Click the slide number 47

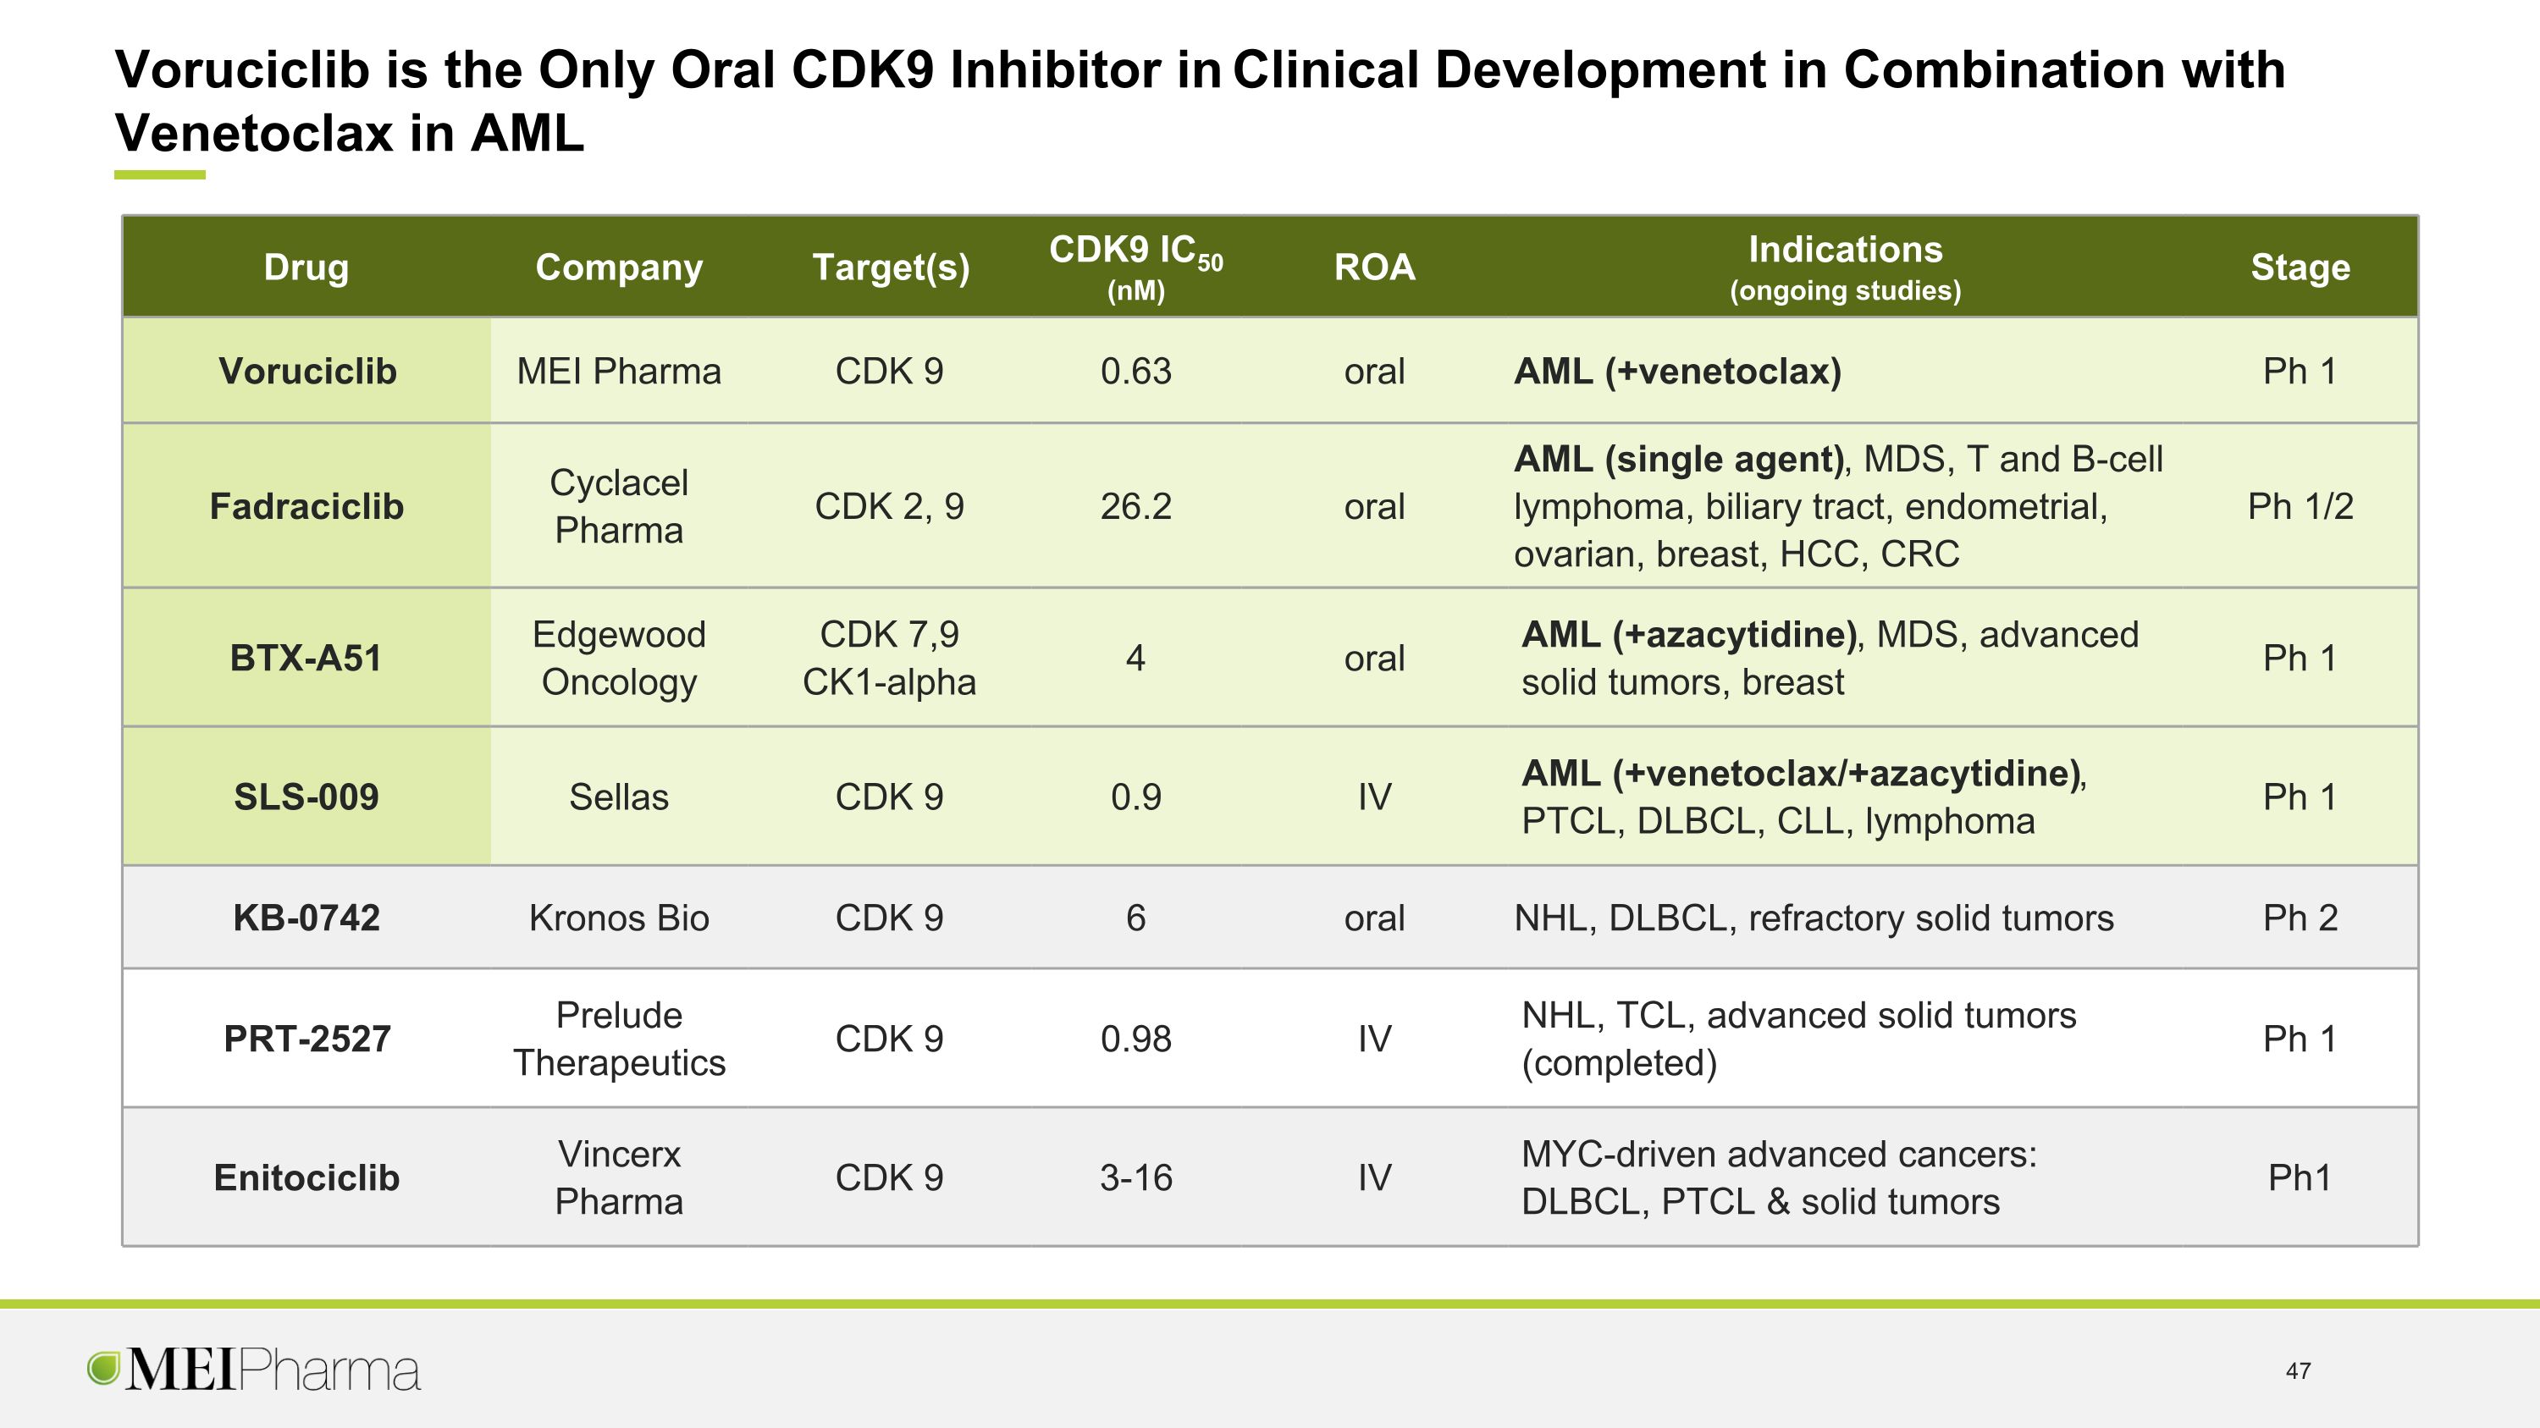pos(2299,1370)
